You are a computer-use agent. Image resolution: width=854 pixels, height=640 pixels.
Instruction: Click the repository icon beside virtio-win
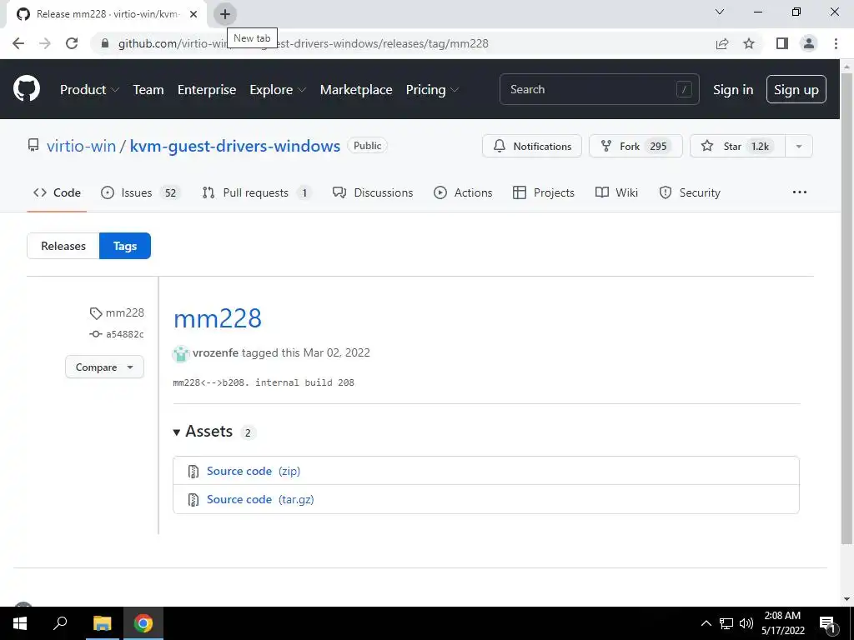coord(33,145)
